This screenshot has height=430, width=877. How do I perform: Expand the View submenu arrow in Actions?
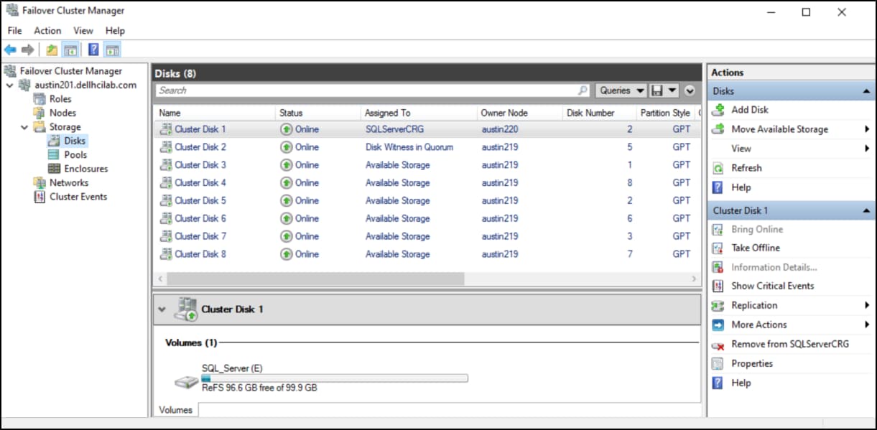point(868,149)
